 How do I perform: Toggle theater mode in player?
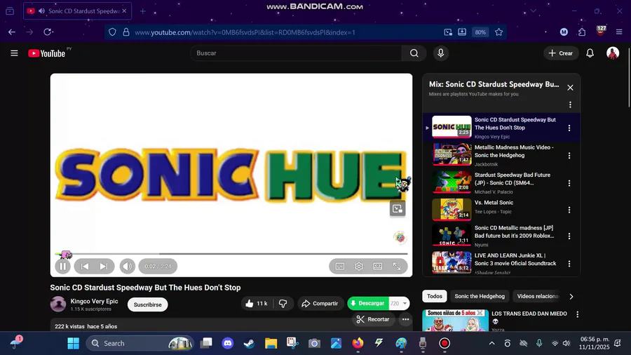pyautogui.click(x=378, y=267)
